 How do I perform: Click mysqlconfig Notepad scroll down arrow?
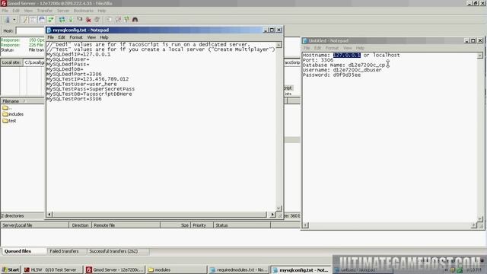click(279, 208)
